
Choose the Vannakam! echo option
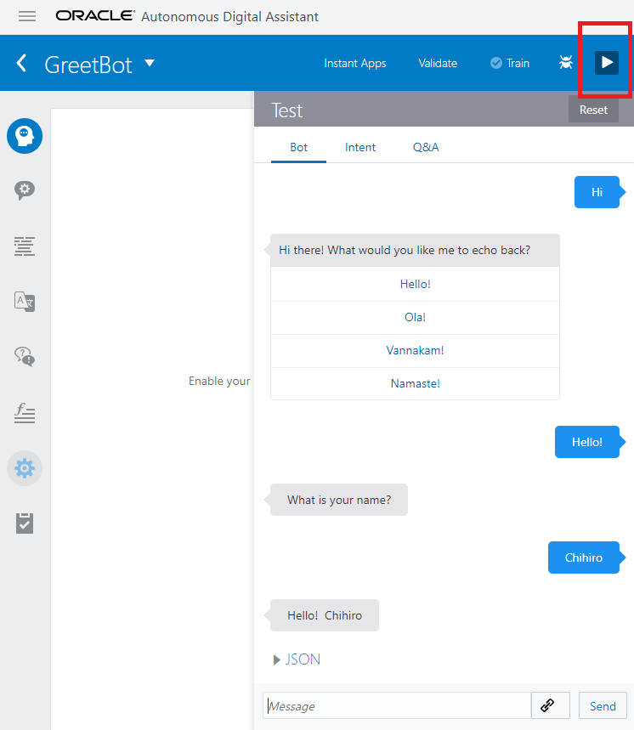click(x=415, y=351)
